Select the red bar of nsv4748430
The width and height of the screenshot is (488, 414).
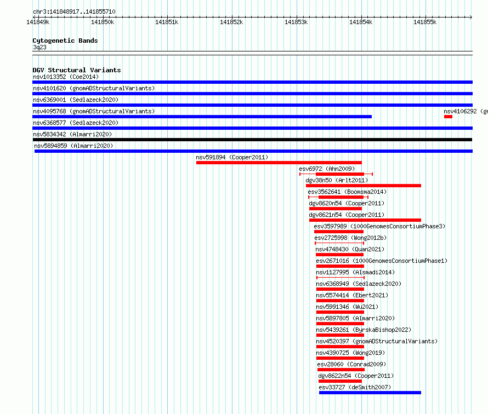pyautogui.click(x=339, y=255)
